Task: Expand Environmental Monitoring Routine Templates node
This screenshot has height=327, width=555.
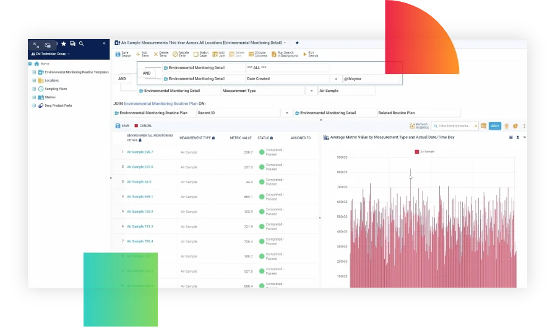Action: pyautogui.click(x=34, y=72)
